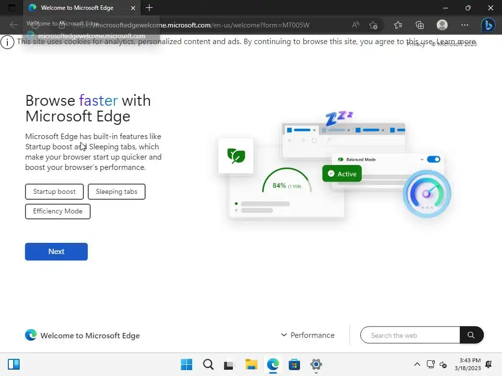Screen dimensions: 502x376
Task: Minimize the Edge window
Action: coord(445,8)
